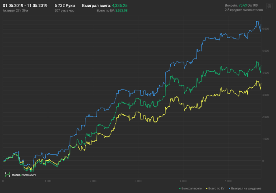
Task: Click the Hand2Note green logo icon
Action: [7, 175]
